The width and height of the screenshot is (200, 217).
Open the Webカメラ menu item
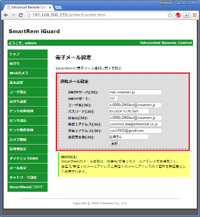pyautogui.click(x=27, y=73)
